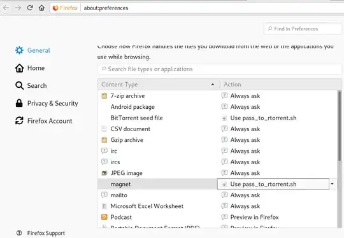Sort by the Content Type column header

pos(159,85)
